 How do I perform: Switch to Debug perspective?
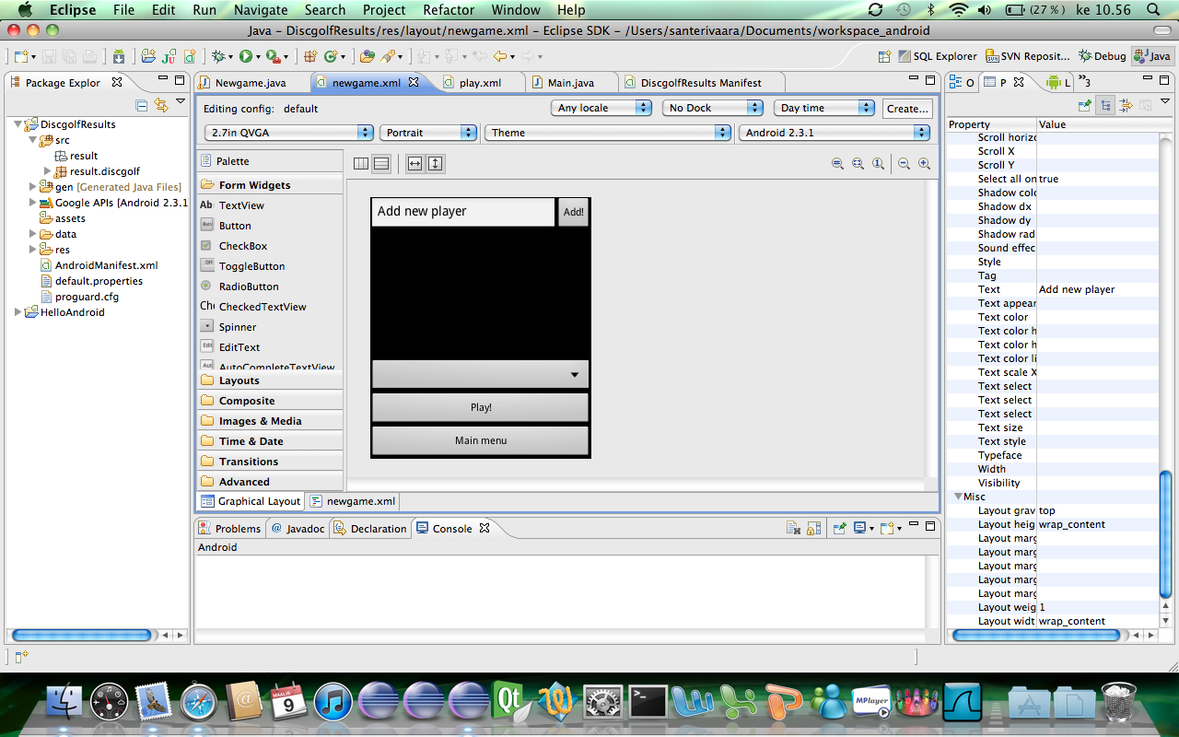click(x=1102, y=56)
